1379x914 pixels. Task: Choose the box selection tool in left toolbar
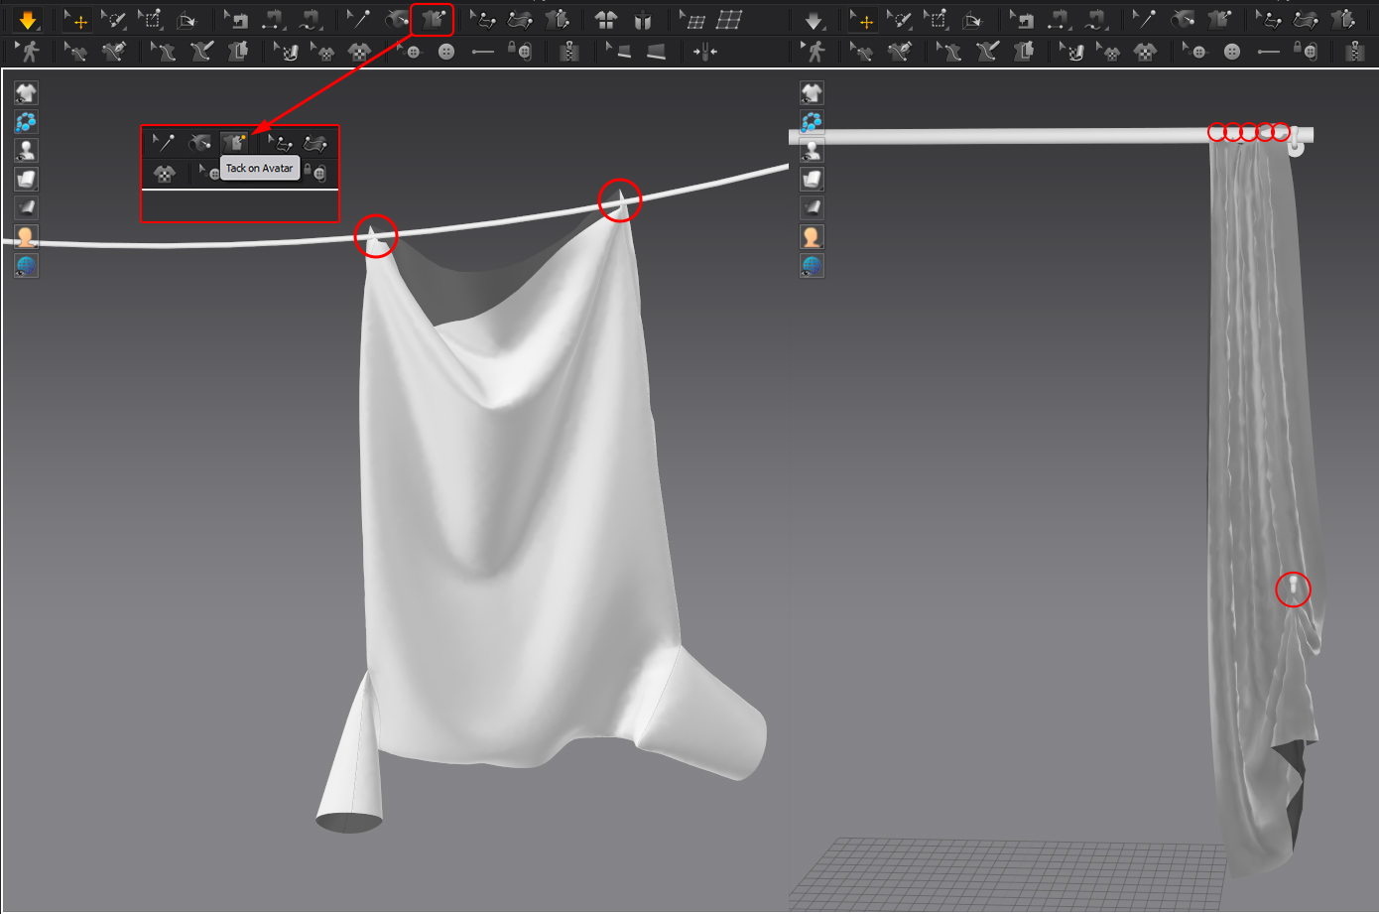coord(150,19)
